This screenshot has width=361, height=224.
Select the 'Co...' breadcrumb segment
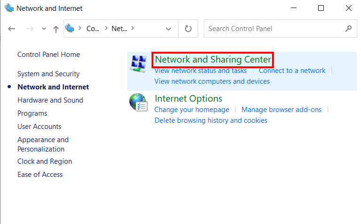tap(93, 29)
